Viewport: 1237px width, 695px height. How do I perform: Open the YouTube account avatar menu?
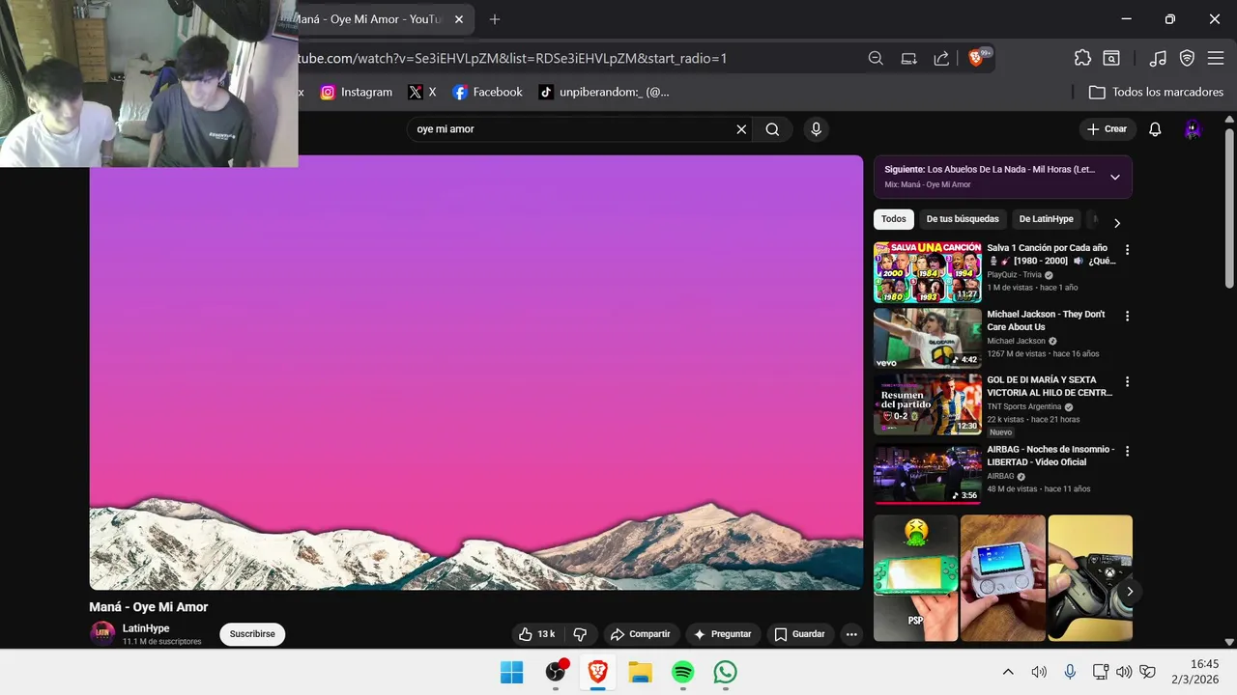[1193, 129]
